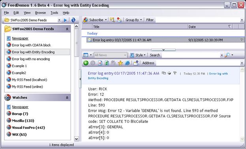Click the copy icon beside the article title
Screen dimensions: 246x149
tap(163, 73)
